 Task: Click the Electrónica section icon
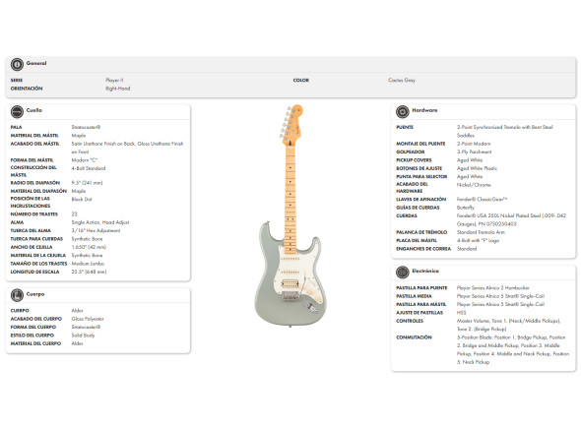(403, 273)
